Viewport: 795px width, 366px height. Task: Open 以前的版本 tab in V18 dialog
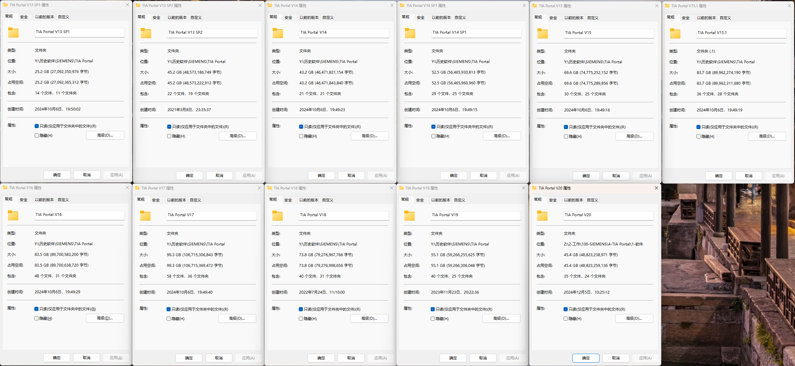coord(309,200)
